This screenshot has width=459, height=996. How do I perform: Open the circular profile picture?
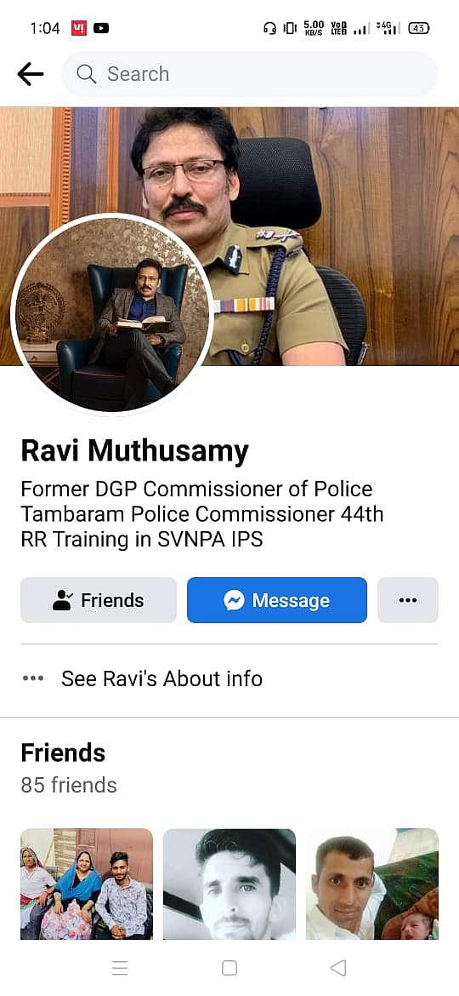point(112,314)
